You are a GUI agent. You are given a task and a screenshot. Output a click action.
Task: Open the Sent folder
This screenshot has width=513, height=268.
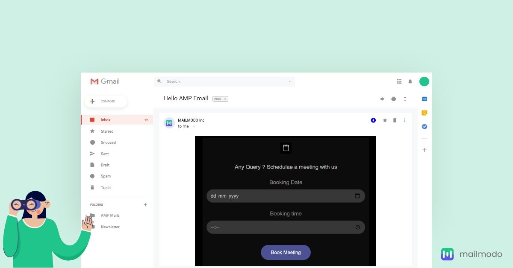click(104, 154)
